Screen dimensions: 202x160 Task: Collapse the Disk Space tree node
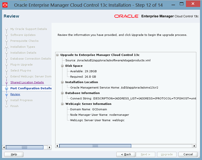pyautogui.click(x=63, y=66)
